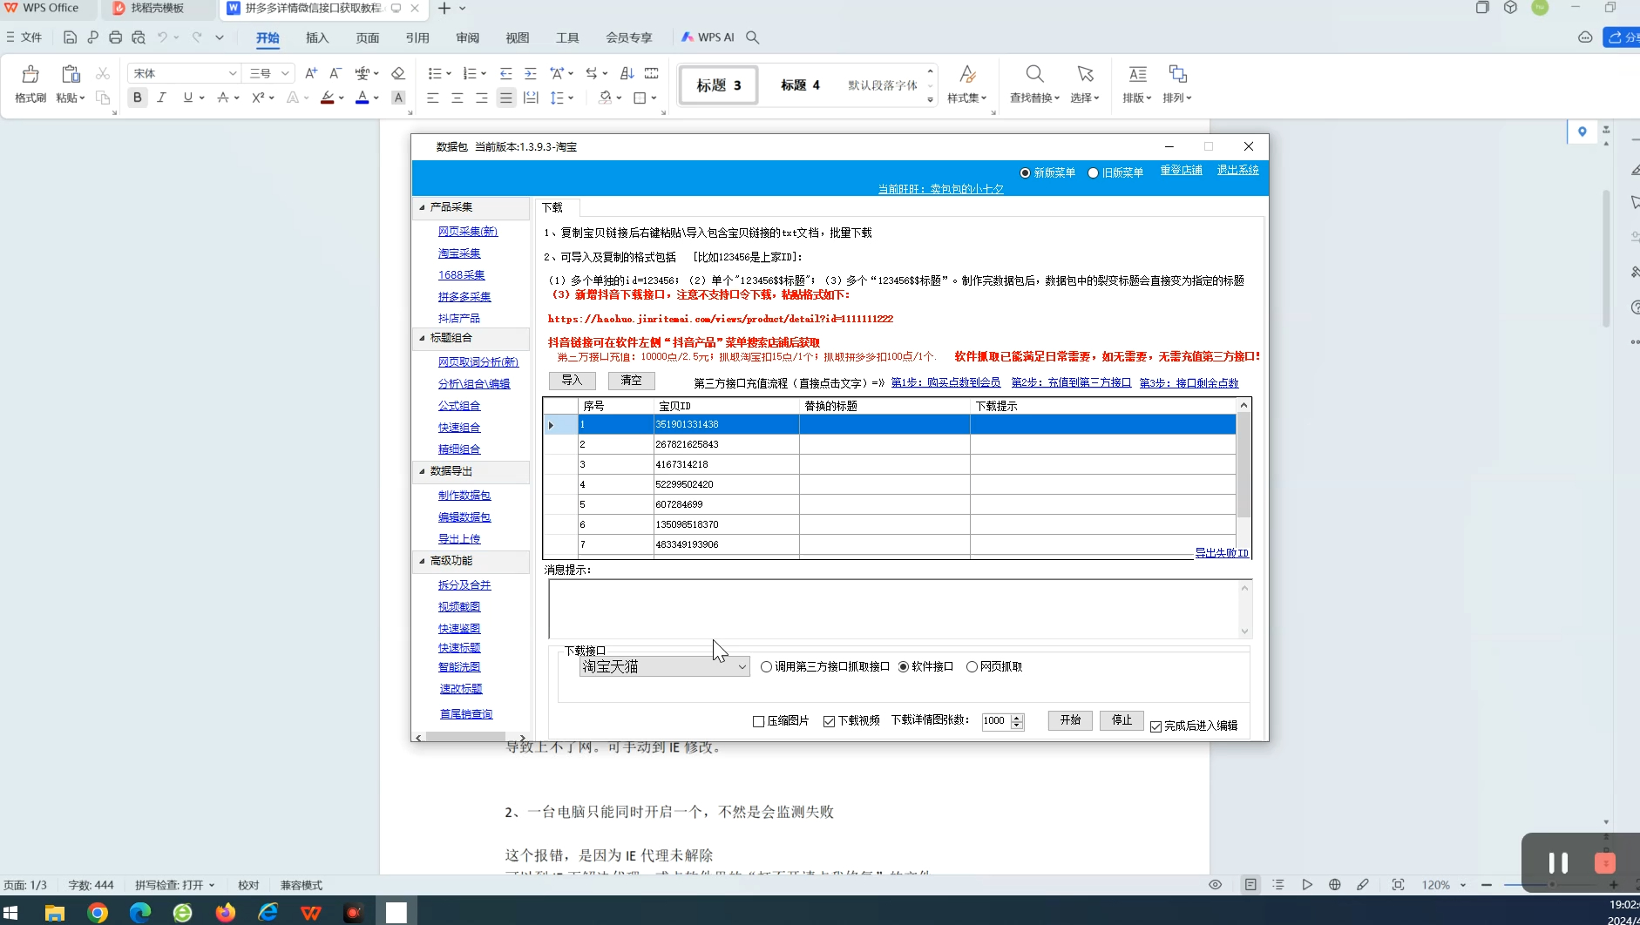The image size is (1640, 925).
Task: Decrease font size with A- icon
Action: coord(335,73)
